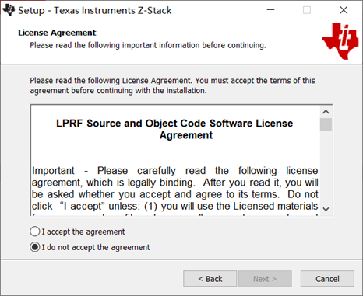This screenshot has width=363, height=296.
Task: Click the license text scroll up arrow
Action: 326,112
